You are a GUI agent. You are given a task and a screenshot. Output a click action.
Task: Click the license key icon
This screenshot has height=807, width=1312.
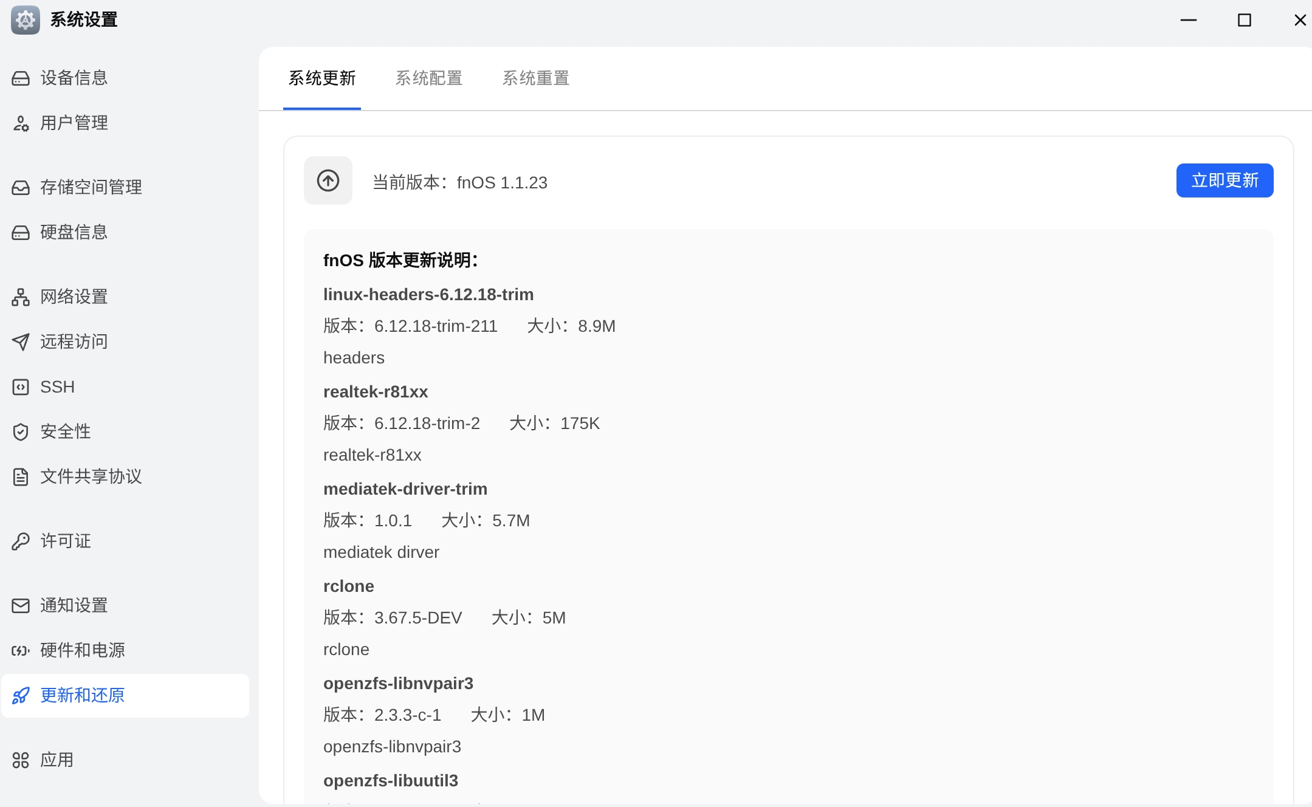[21, 541]
